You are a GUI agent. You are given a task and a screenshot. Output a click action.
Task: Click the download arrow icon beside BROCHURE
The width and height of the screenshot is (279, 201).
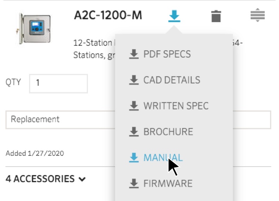tap(134, 131)
